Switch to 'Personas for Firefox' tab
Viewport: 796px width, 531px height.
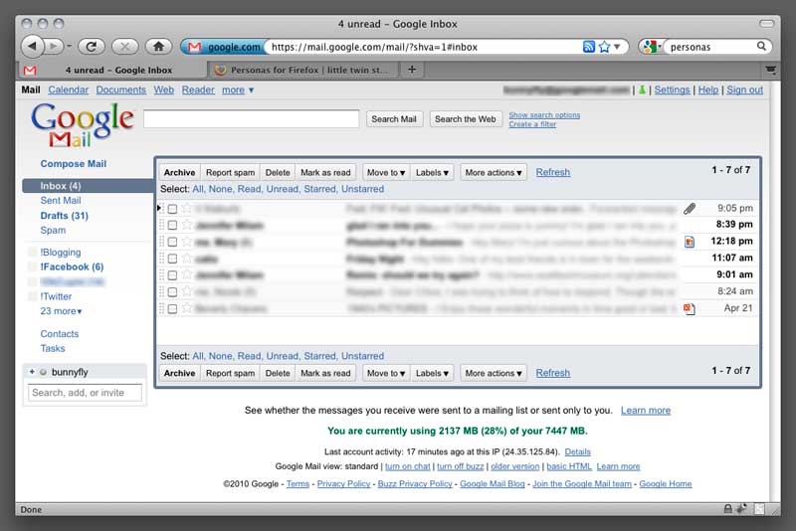pyautogui.click(x=302, y=70)
